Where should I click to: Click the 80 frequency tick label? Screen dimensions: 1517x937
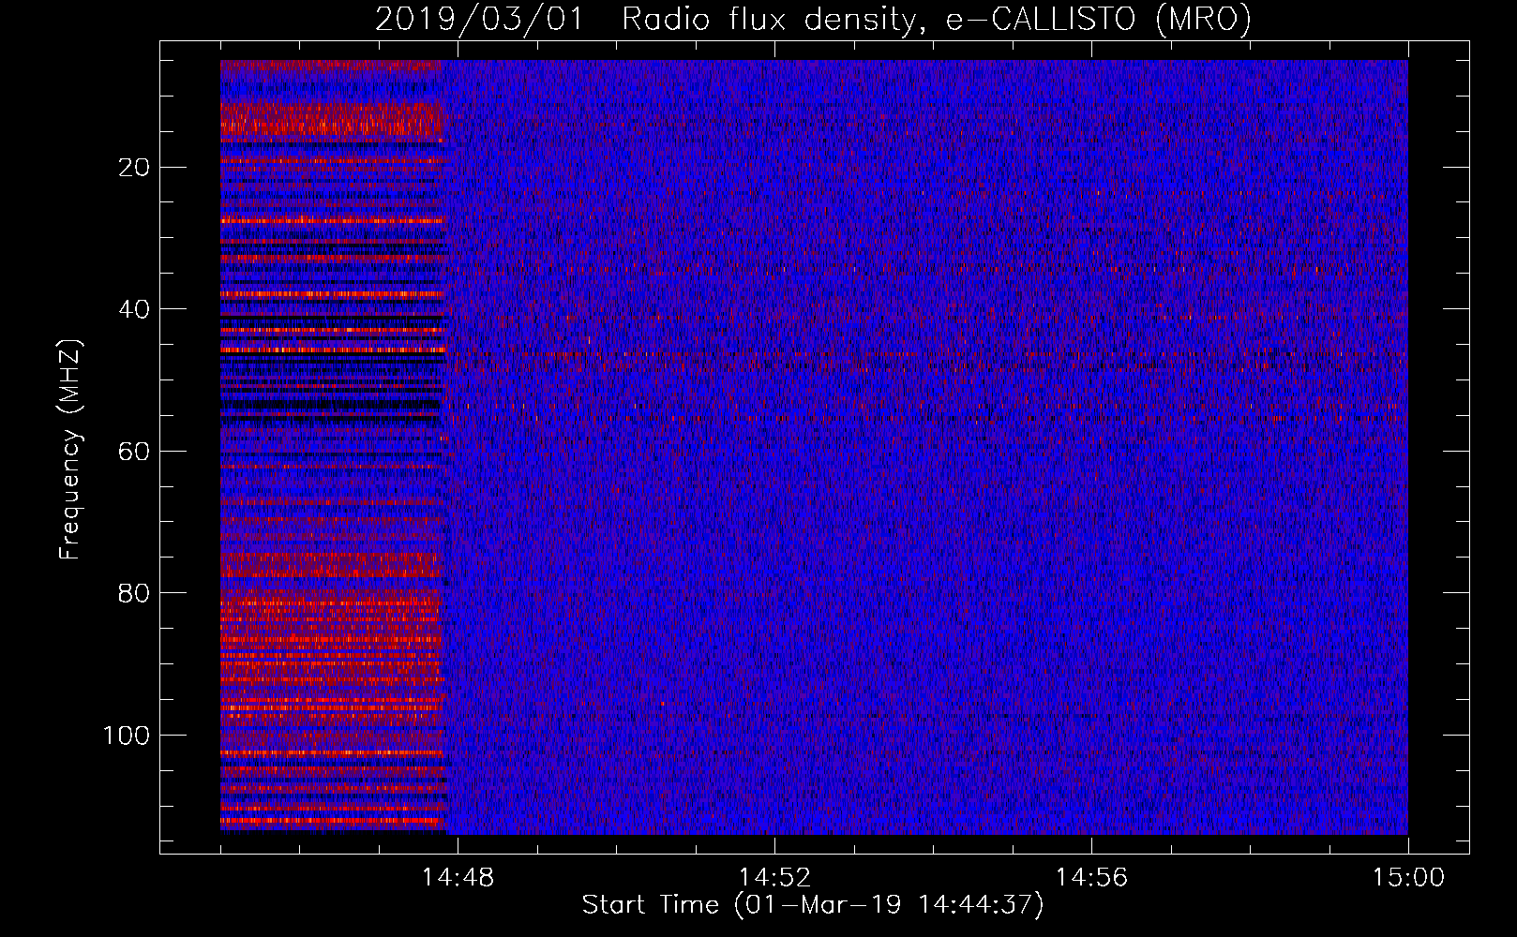pyautogui.click(x=135, y=593)
